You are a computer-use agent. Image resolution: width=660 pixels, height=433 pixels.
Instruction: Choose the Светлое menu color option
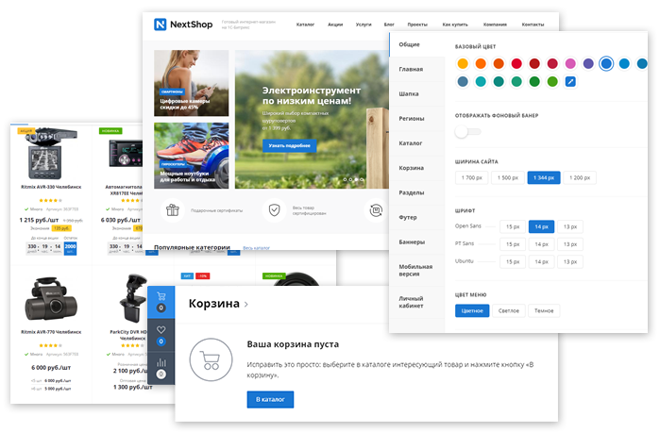click(510, 310)
